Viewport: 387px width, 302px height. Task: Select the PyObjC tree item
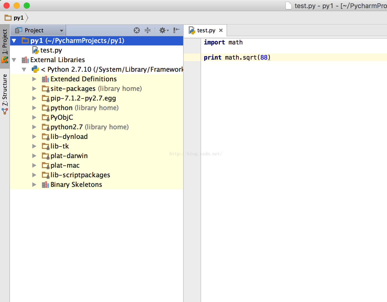pos(62,117)
